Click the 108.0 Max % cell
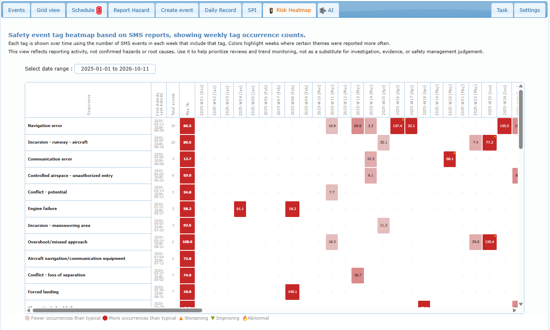The width and height of the screenshot is (550, 330). pos(187,242)
